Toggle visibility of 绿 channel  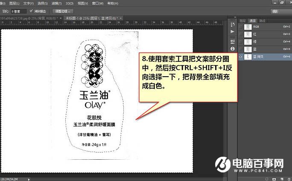point(241,42)
